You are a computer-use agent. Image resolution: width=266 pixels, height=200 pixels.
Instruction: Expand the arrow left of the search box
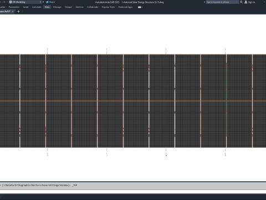click(204, 2)
